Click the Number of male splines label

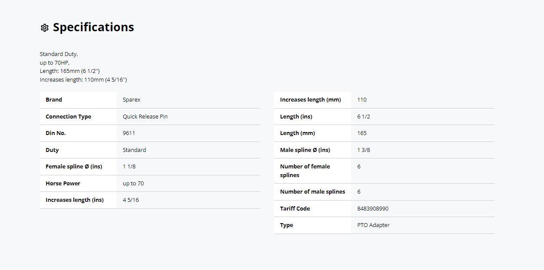click(313, 192)
